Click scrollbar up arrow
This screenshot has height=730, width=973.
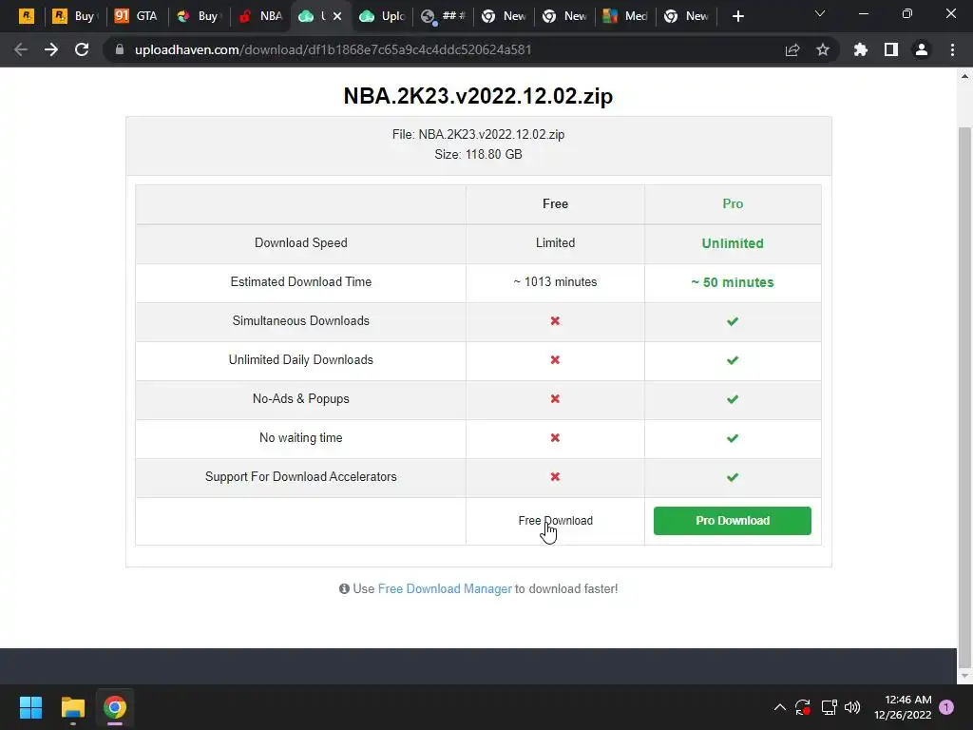click(x=964, y=76)
